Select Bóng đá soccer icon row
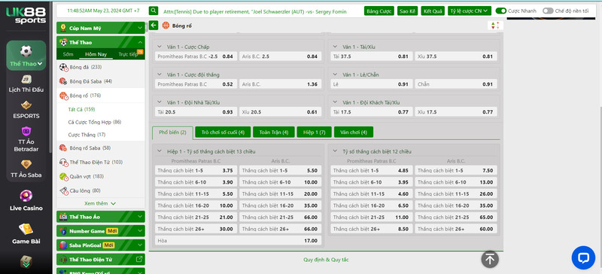This screenshot has width=602, height=274. tap(63, 67)
